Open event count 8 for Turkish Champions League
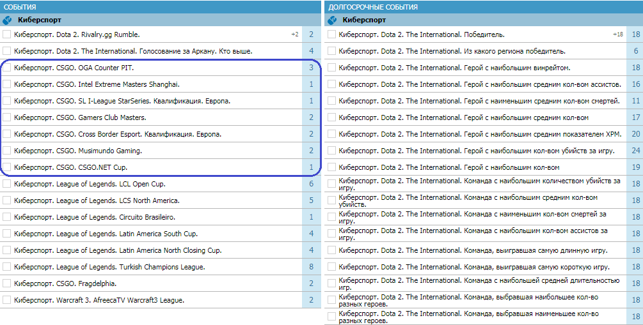The image size is (643, 325). click(311, 267)
